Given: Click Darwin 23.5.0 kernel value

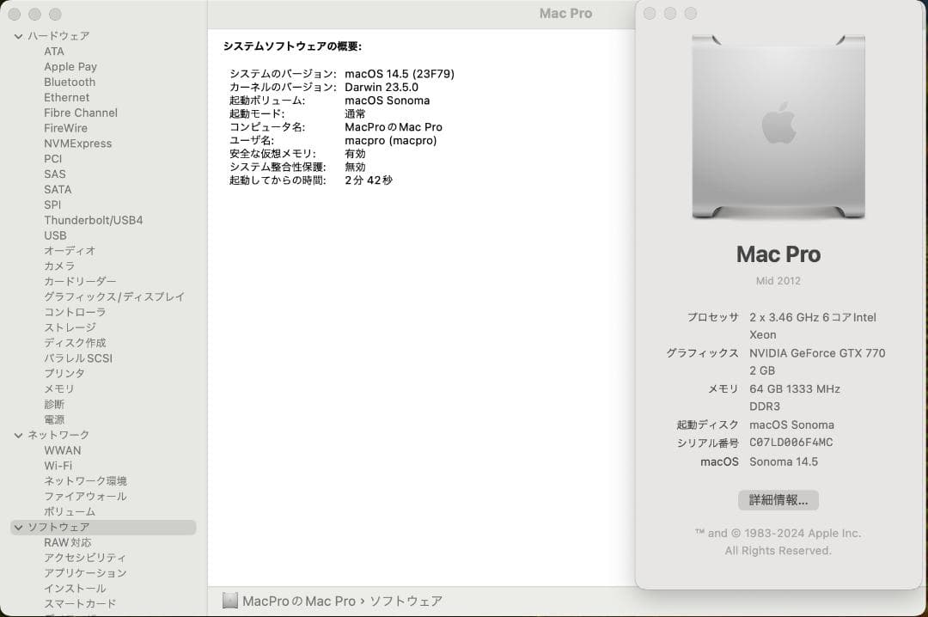Looking at the screenshot, I should point(382,88).
